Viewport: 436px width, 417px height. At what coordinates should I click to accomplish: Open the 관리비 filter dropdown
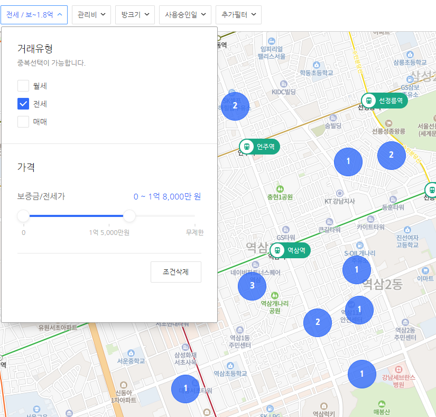tap(91, 15)
